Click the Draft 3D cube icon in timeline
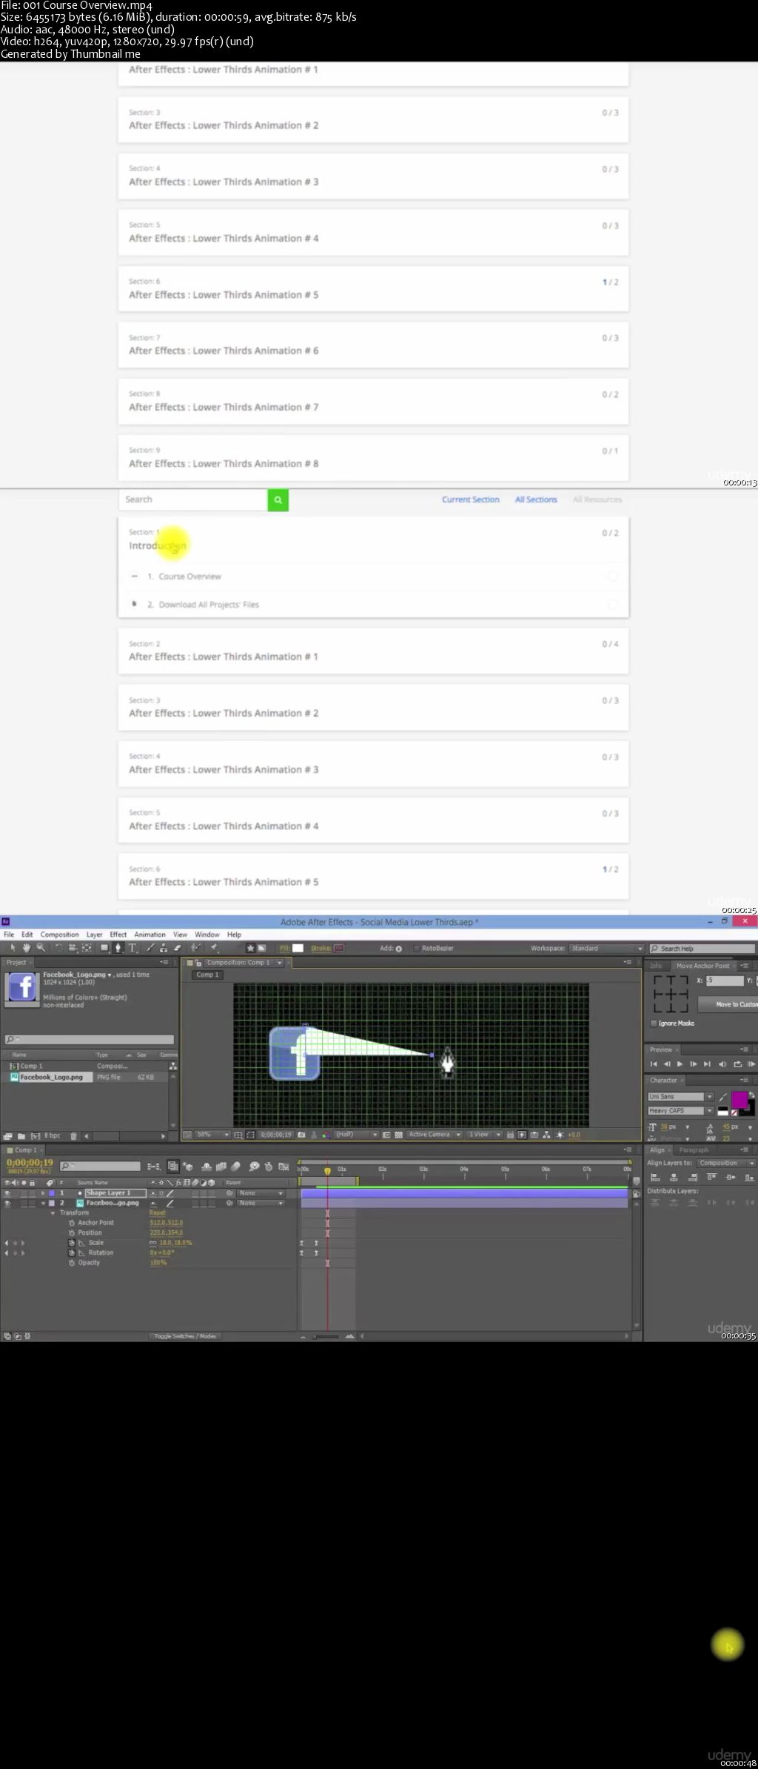 [x=188, y=1166]
